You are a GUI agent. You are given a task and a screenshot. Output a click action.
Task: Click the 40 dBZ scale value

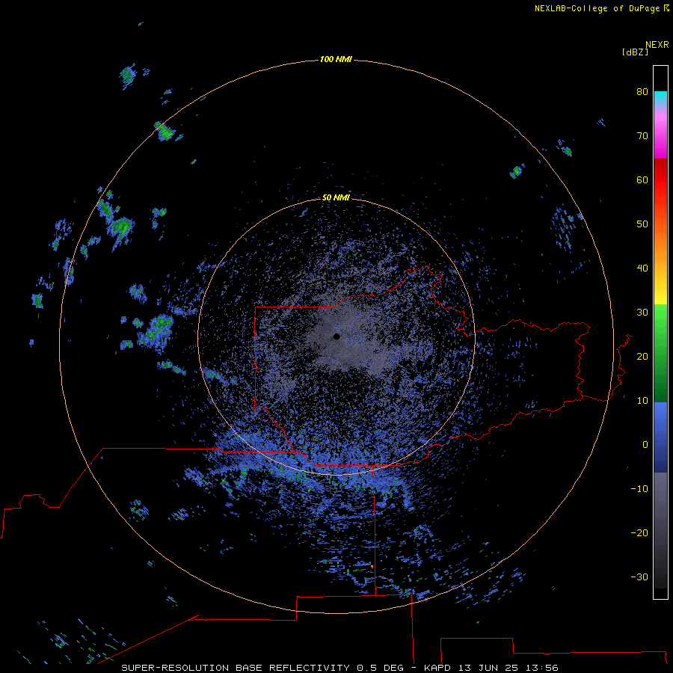pyautogui.click(x=642, y=268)
